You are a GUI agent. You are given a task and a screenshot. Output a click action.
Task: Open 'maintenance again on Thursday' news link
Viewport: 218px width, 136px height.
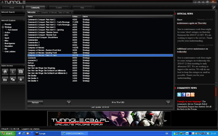tap(192, 23)
